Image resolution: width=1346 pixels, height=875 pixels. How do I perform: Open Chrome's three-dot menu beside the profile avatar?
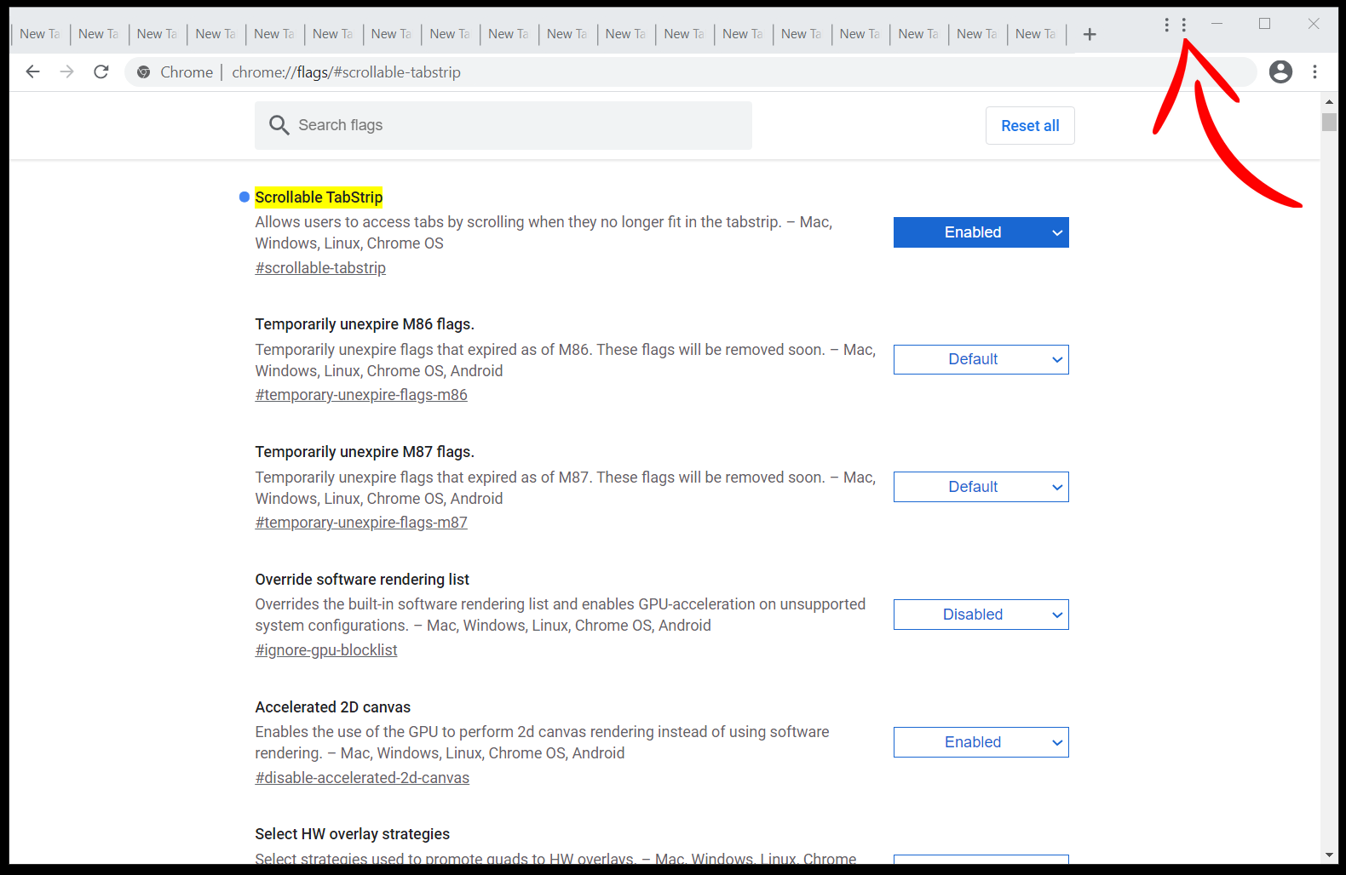pyautogui.click(x=1315, y=71)
